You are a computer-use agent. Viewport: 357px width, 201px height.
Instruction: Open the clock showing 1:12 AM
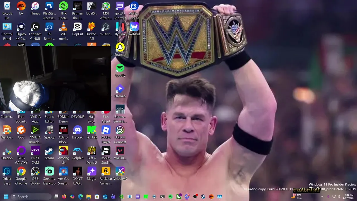click(x=349, y=197)
